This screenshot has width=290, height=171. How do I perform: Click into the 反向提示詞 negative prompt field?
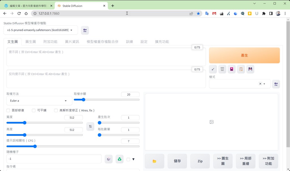(x=106, y=79)
